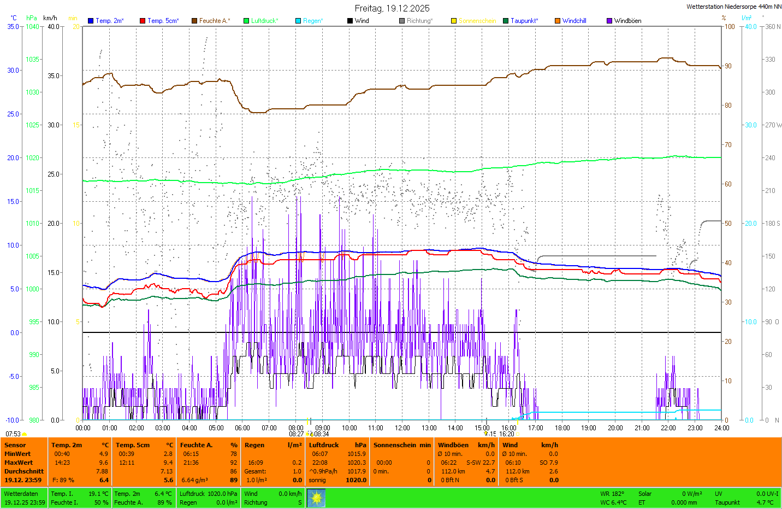Click the yellow Sonnenschein legend square
782x509 pixels.
click(454, 21)
